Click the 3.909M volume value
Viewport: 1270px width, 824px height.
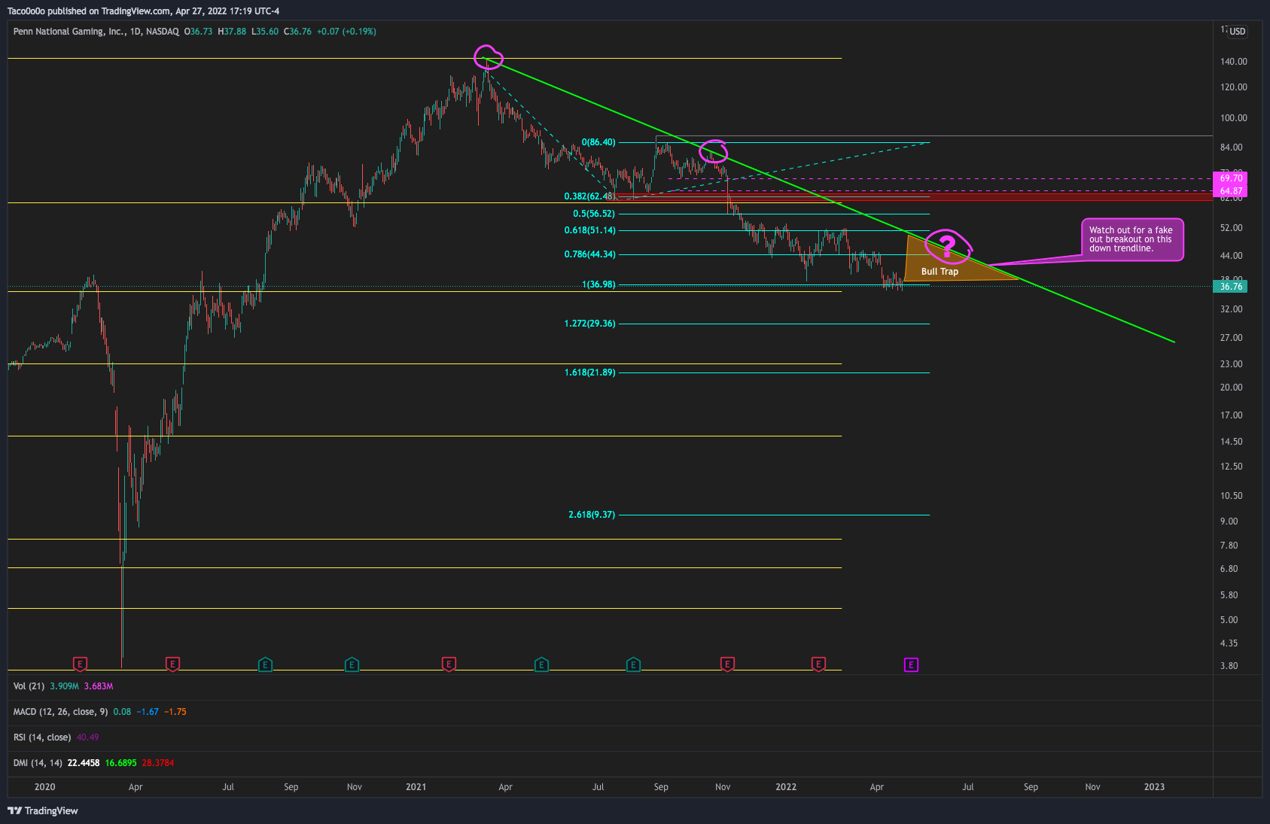point(65,686)
